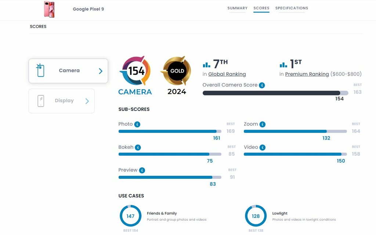Image resolution: width=376 pixels, height=235 pixels.
Task: Click the info icon next to Video
Action: point(263,148)
